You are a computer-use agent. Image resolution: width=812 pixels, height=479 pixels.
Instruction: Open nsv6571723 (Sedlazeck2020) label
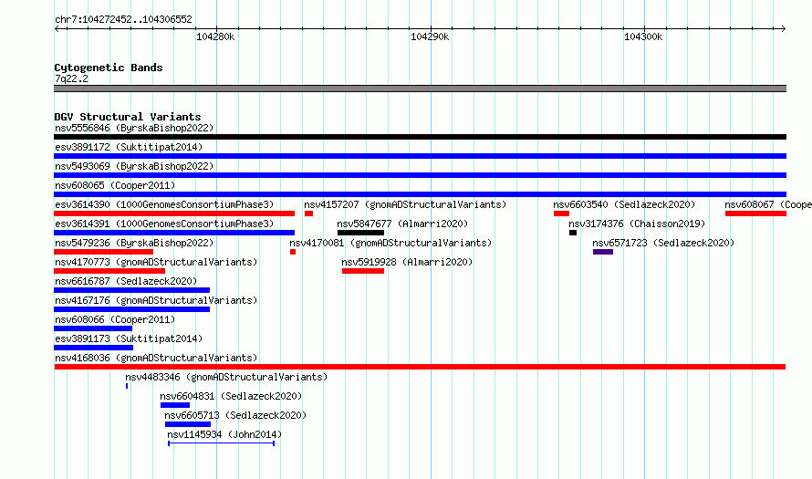click(663, 243)
